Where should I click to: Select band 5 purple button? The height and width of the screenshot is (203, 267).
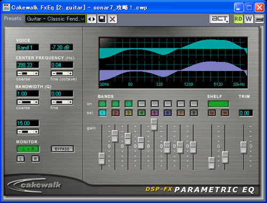(155, 113)
